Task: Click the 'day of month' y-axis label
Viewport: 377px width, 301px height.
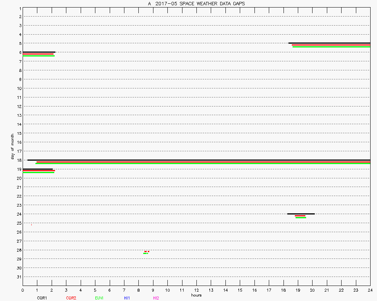Action: [12, 147]
